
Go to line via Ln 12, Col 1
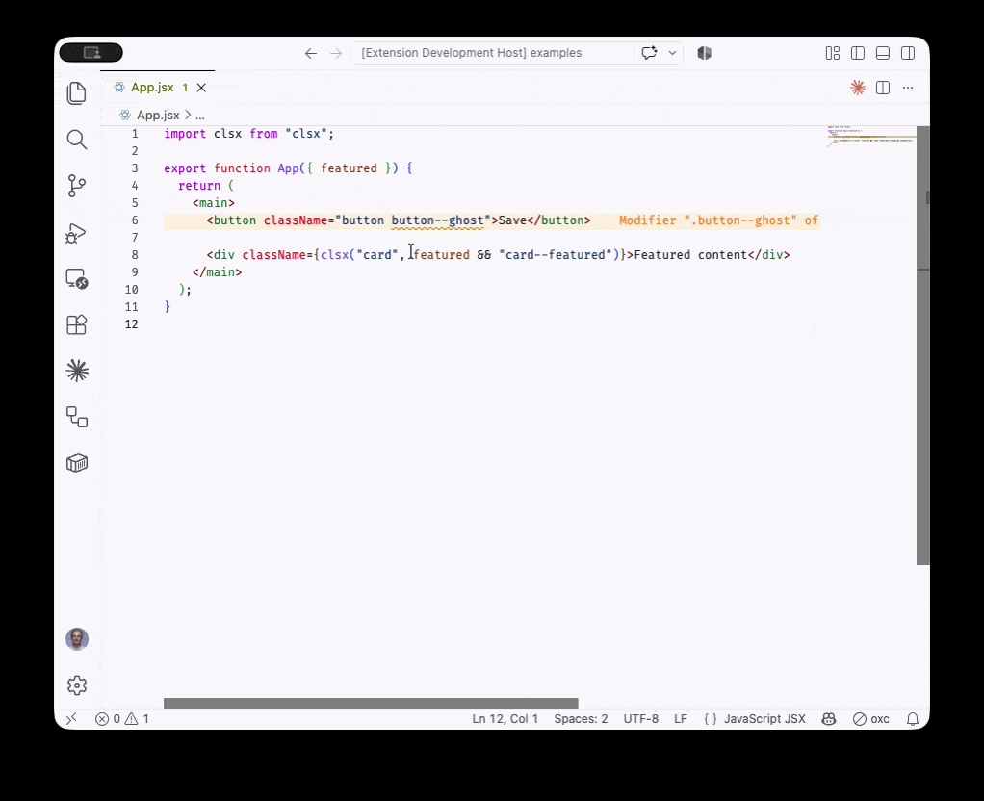pos(505,719)
